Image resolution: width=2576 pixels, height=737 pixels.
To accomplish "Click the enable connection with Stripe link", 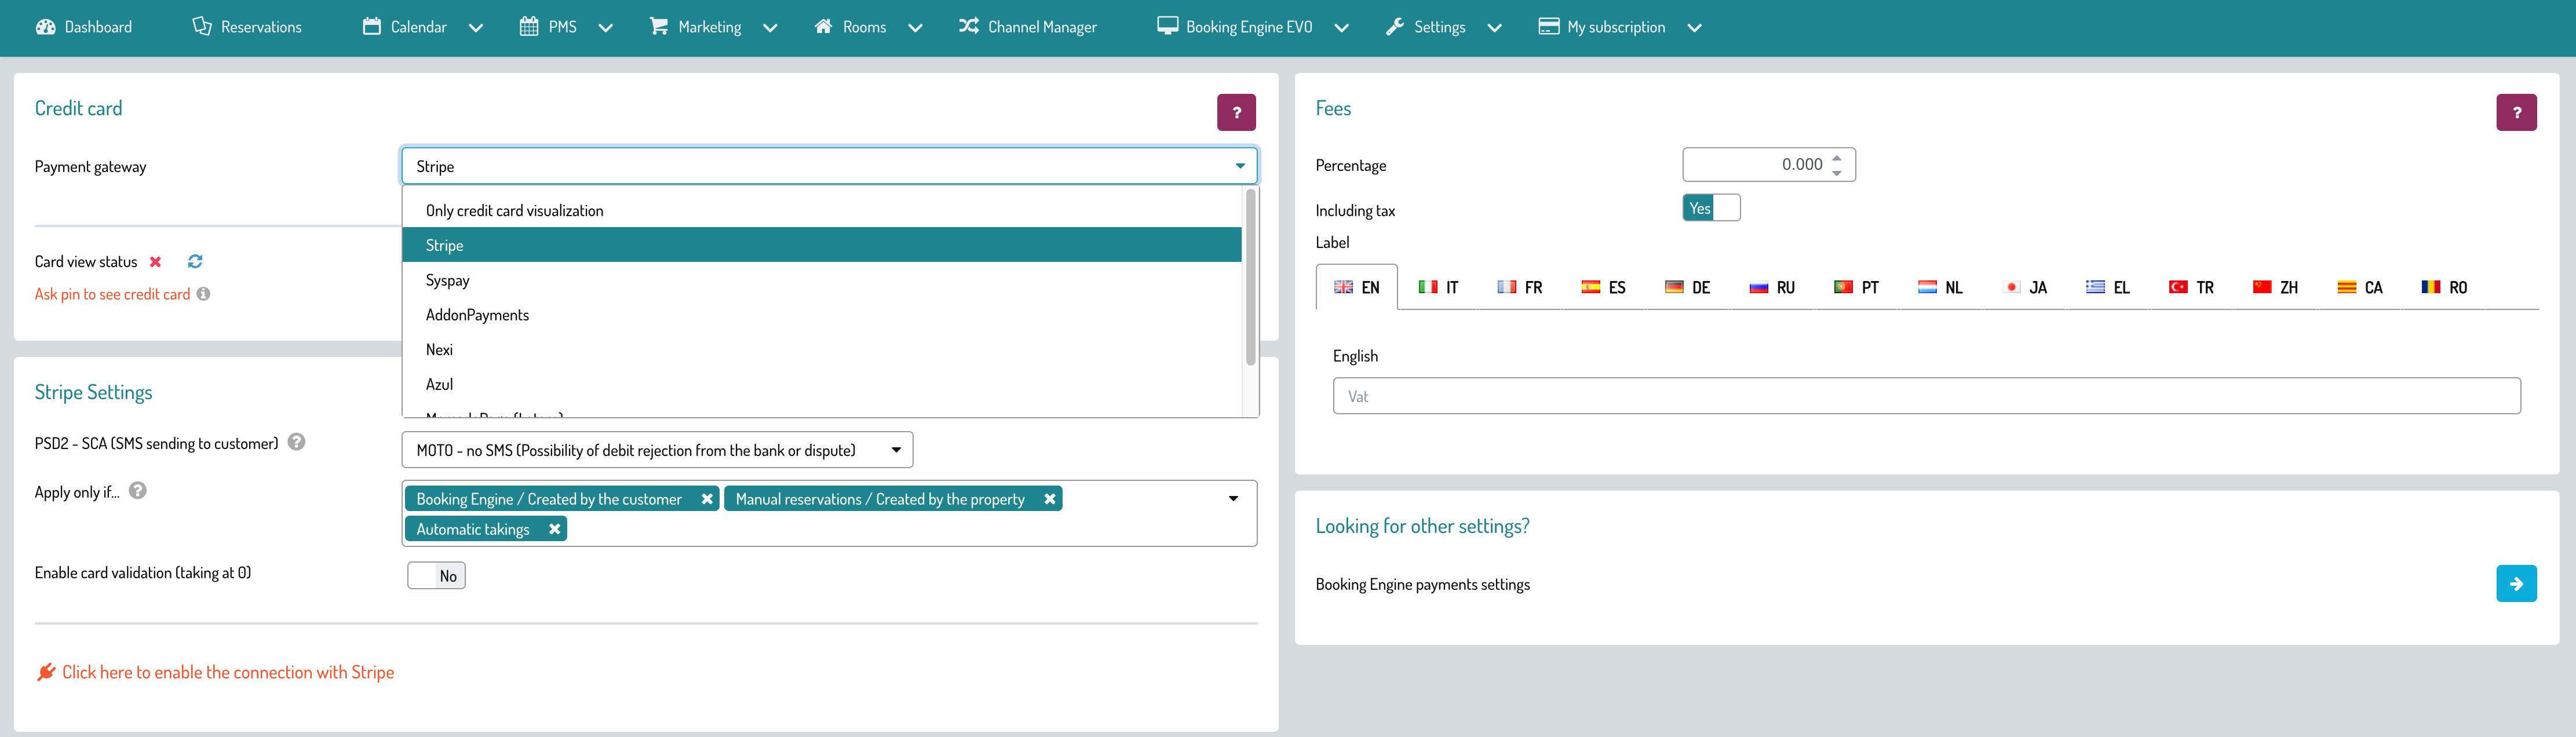I will coord(227,672).
